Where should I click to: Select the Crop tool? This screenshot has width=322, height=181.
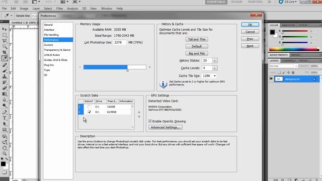coord(5,52)
